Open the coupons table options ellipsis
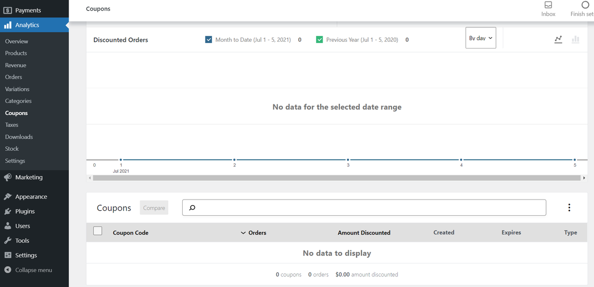594x287 pixels. [569, 207]
